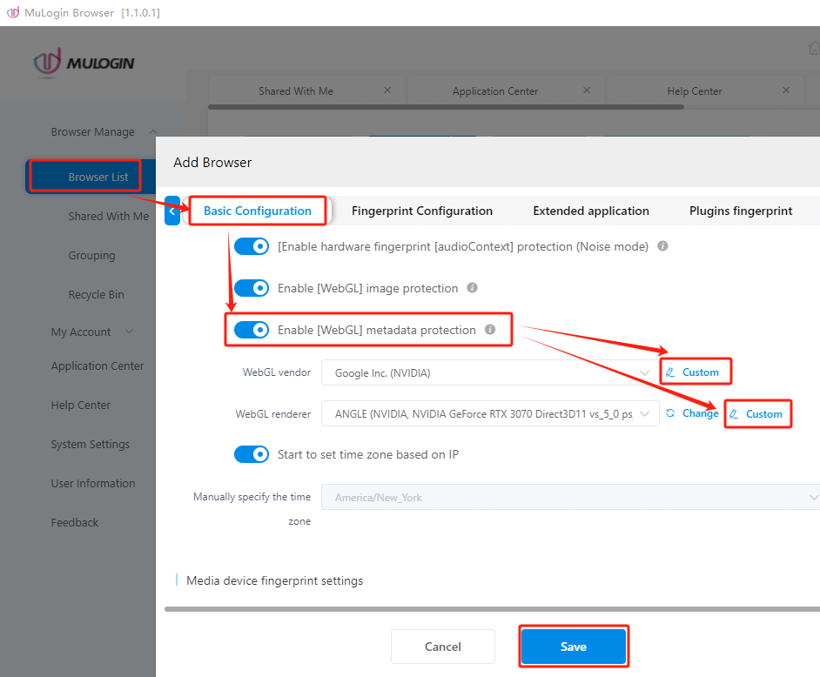Viewport: 820px width, 677px height.
Task: Open User Information in sidebar
Action: [x=93, y=484]
